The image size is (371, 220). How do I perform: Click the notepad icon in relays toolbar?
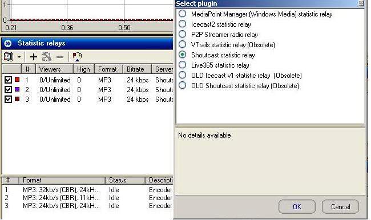click(x=9, y=57)
